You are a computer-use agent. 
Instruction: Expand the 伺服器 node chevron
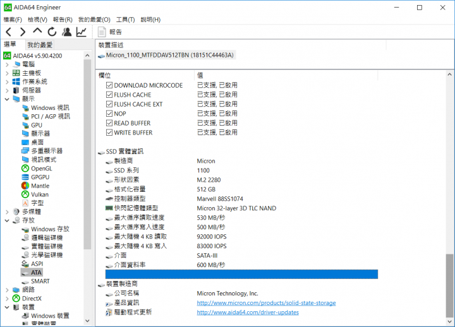pos(7,91)
